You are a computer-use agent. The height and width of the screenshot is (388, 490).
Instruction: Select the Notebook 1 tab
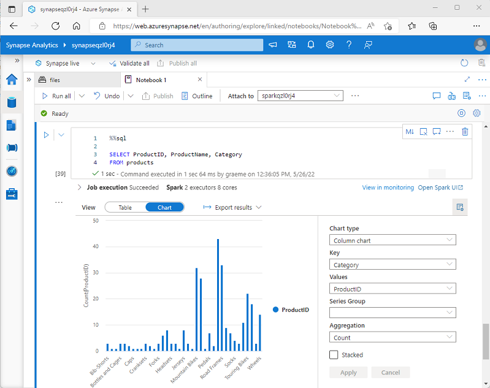pos(151,80)
